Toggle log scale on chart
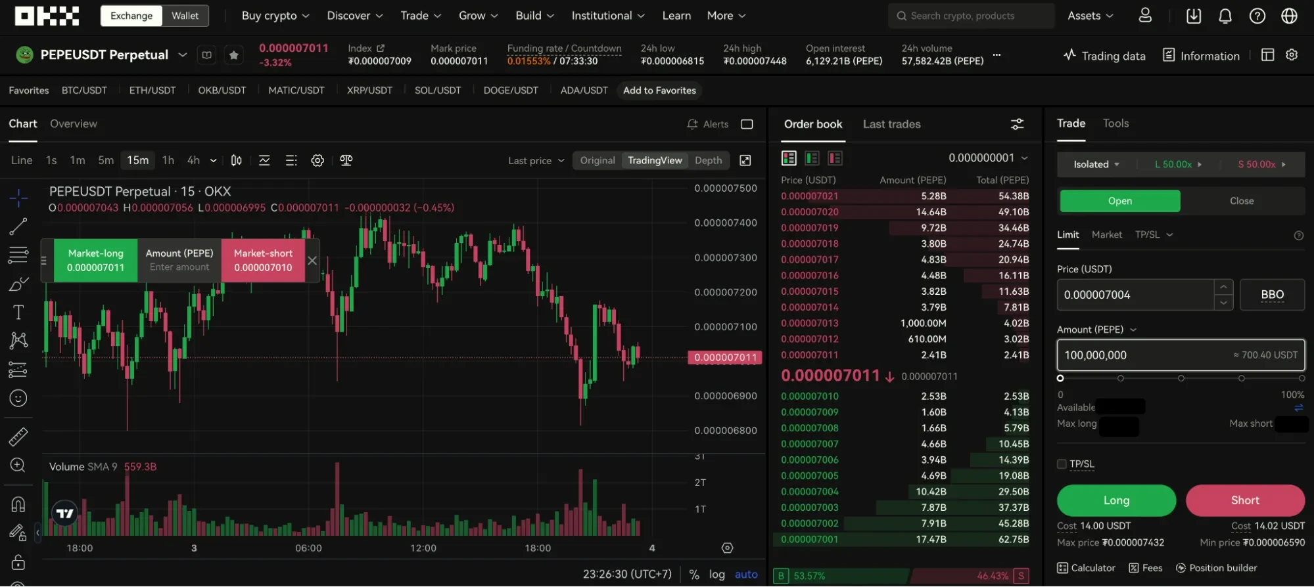Screen dimensions: 1314x587 pyautogui.click(x=716, y=575)
